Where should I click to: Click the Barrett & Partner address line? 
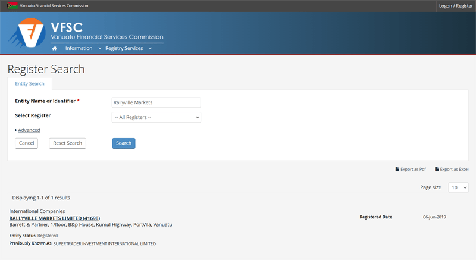pos(90,225)
